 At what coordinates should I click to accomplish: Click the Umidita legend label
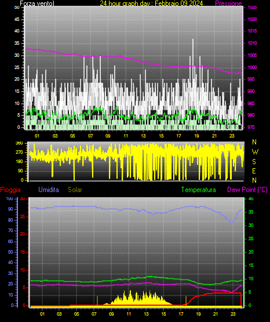(49, 190)
